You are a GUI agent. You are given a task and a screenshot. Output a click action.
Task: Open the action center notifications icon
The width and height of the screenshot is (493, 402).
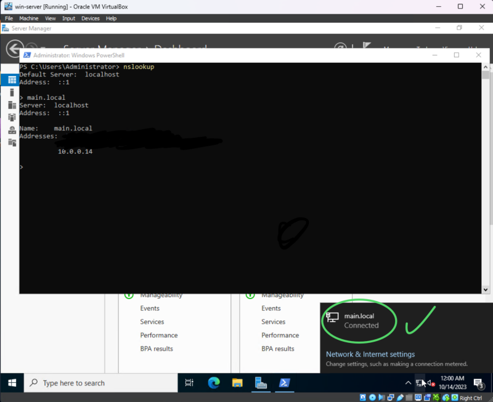point(479,384)
